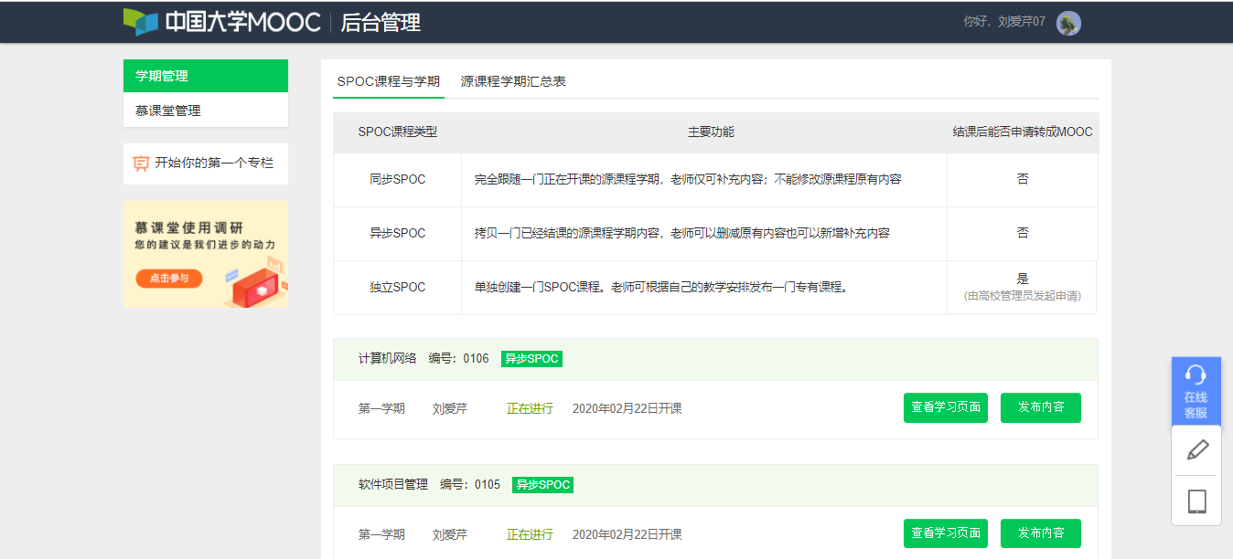
Task: Click the shop icon beside 开始你的第一个专栏
Action: (x=141, y=163)
